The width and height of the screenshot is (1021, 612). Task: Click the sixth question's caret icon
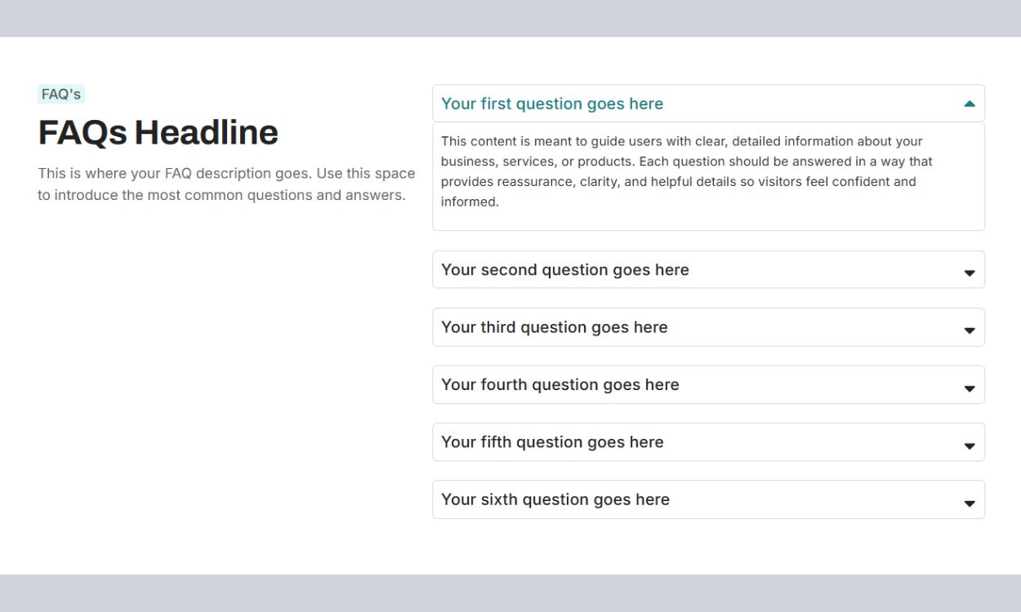point(970,503)
